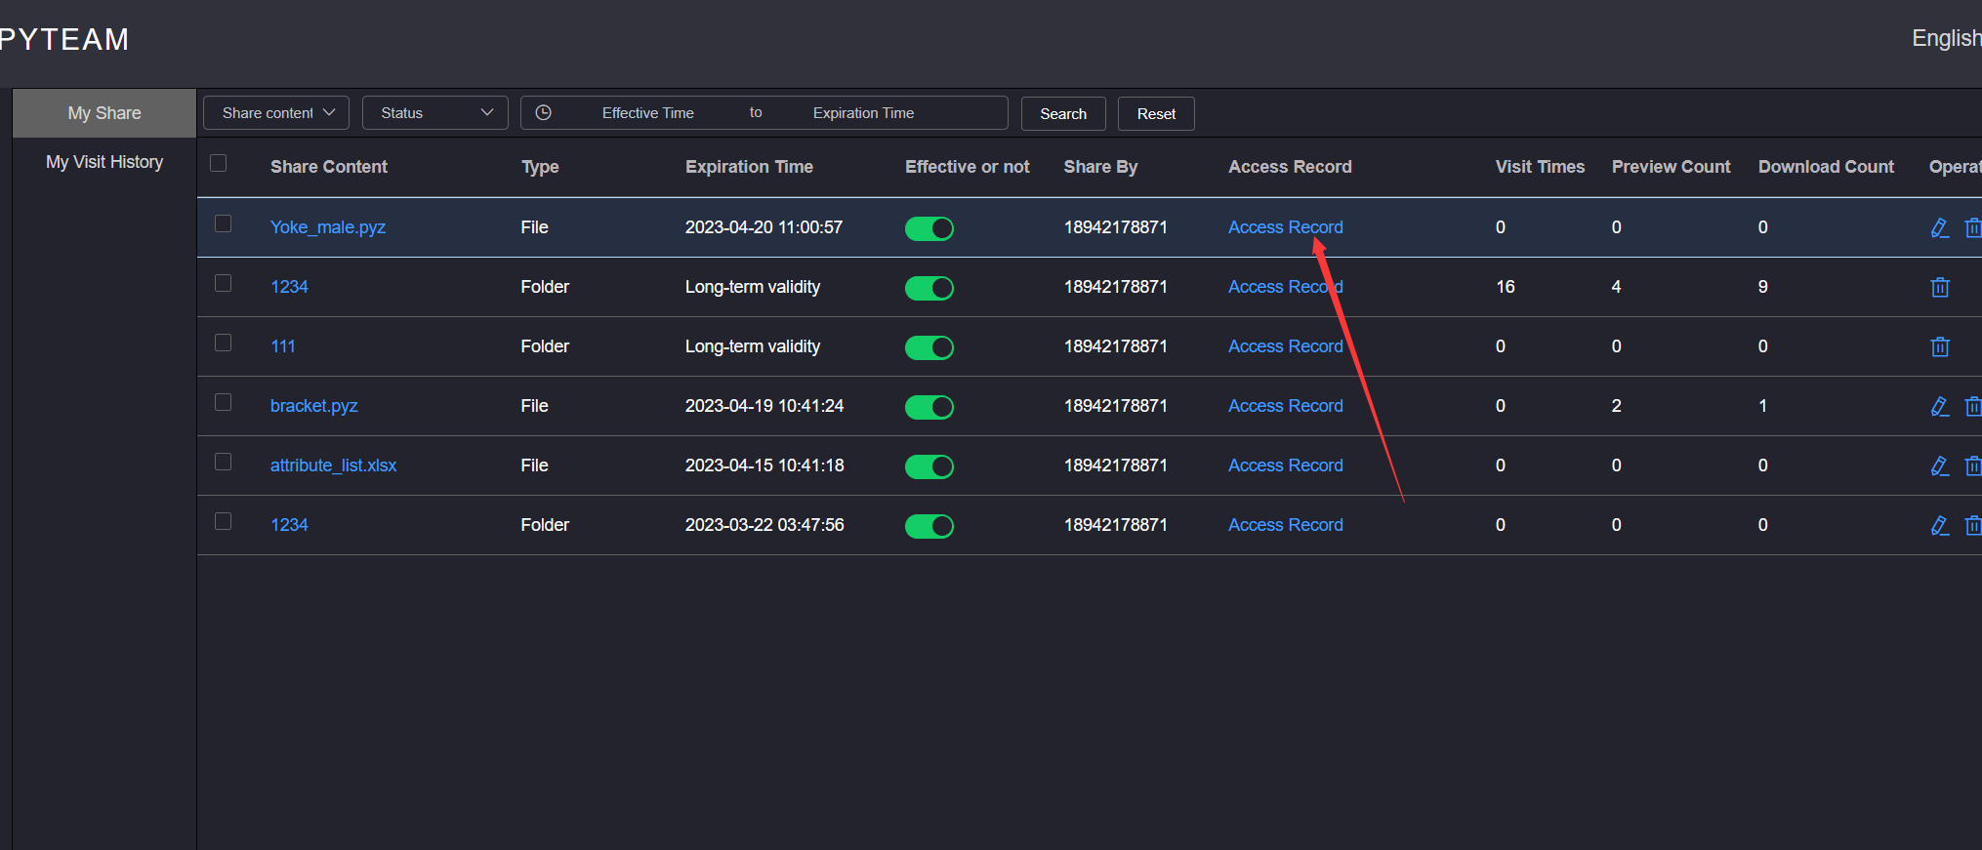Click the trash icon in the 111 row
The height and width of the screenshot is (850, 1982).
click(1940, 346)
